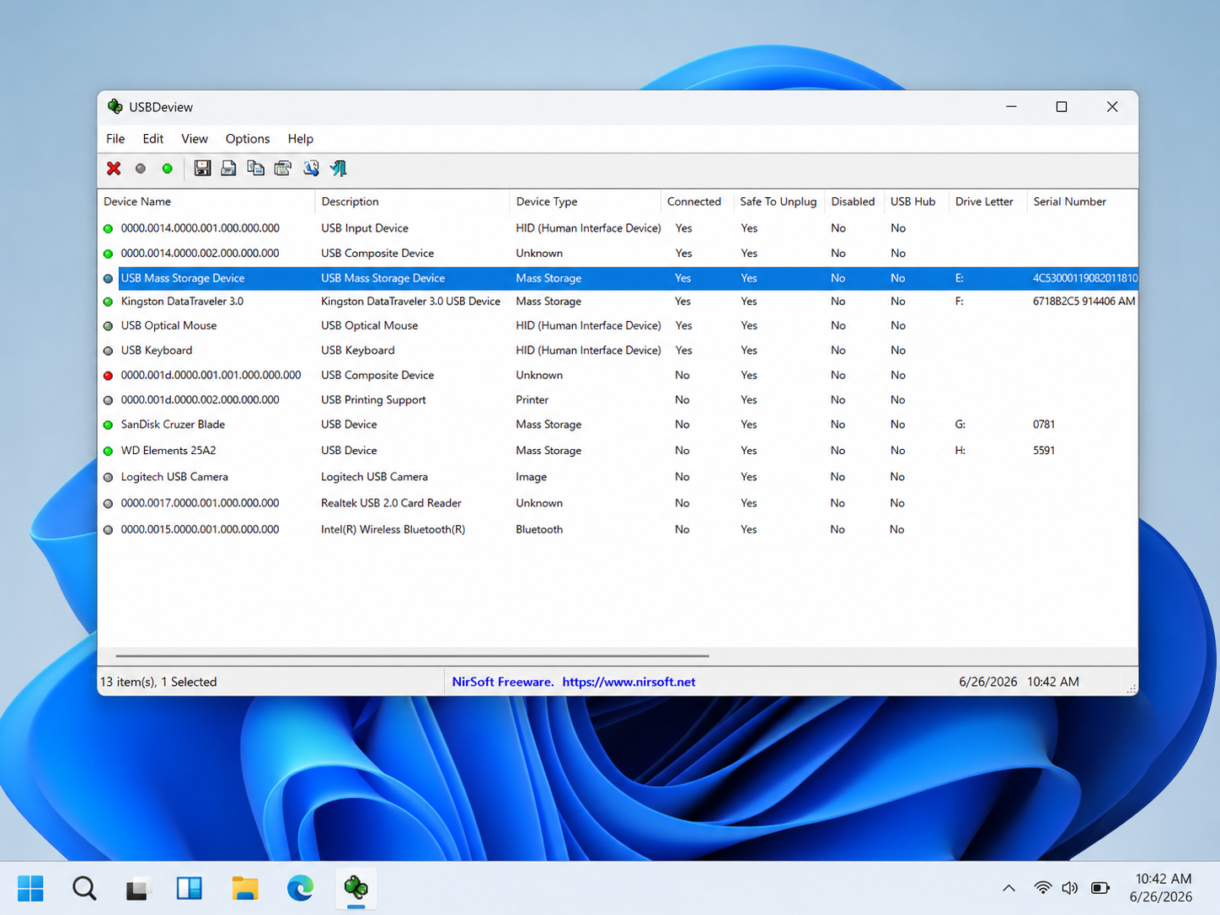This screenshot has height=915, width=1220.
Task: Open the nirsoft.net link in status bar
Action: (629, 682)
